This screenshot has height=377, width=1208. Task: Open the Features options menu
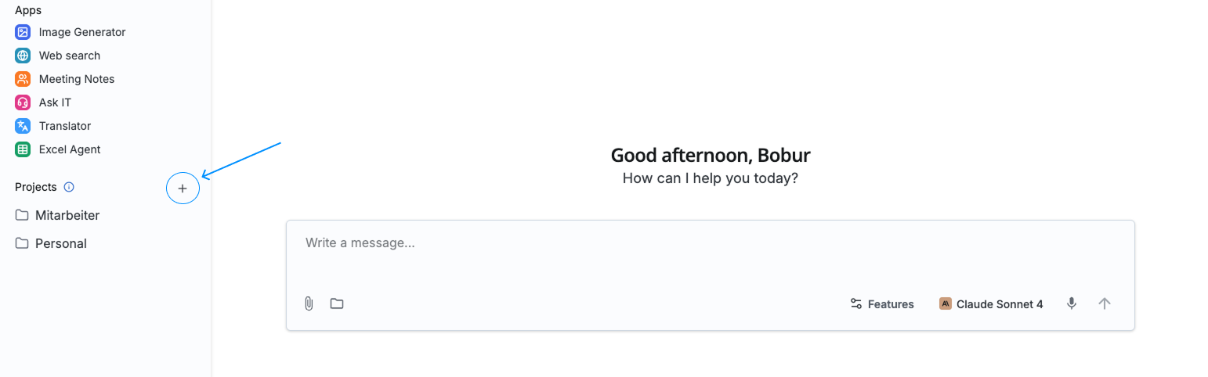[882, 304]
